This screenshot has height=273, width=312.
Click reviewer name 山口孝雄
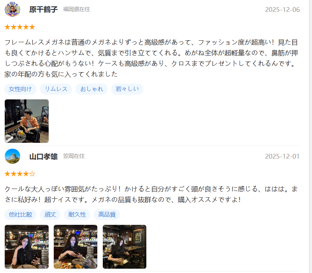[43, 157]
